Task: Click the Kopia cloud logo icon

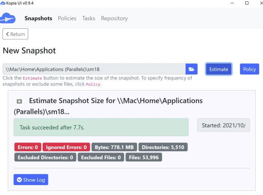Action: pos(8,18)
